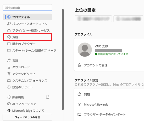Open the プロファイル settings section

pos(27,17)
